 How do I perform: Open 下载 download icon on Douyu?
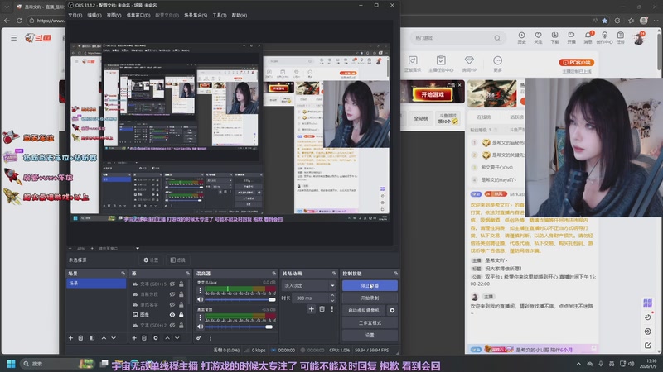(554, 38)
